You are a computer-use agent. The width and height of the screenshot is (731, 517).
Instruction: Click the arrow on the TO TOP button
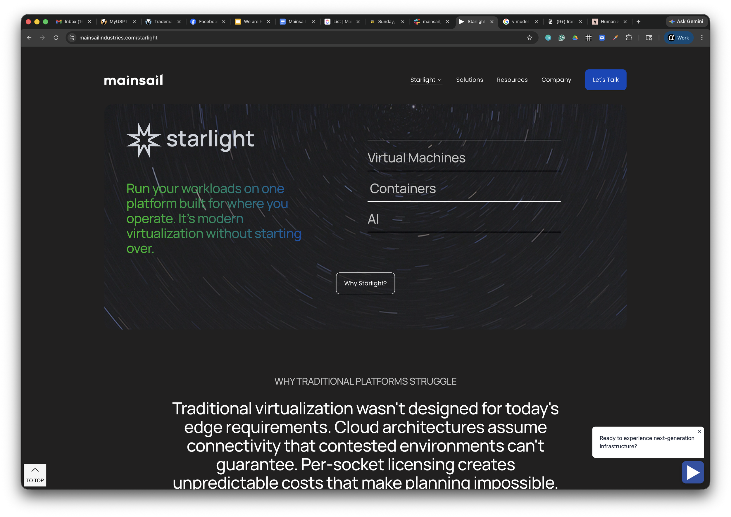35,470
